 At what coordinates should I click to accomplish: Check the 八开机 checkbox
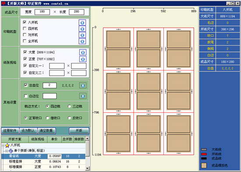pyautogui.click(x=25, y=22)
